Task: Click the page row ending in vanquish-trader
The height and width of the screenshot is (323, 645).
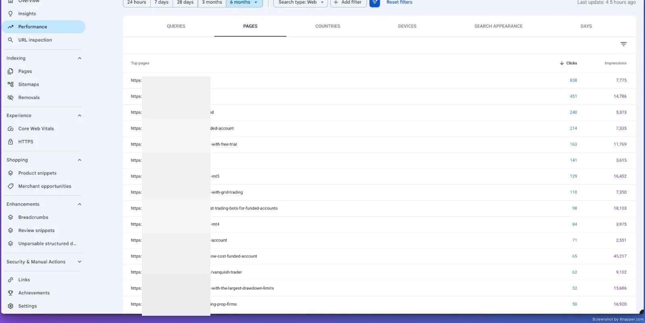Action: click(x=379, y=272)
